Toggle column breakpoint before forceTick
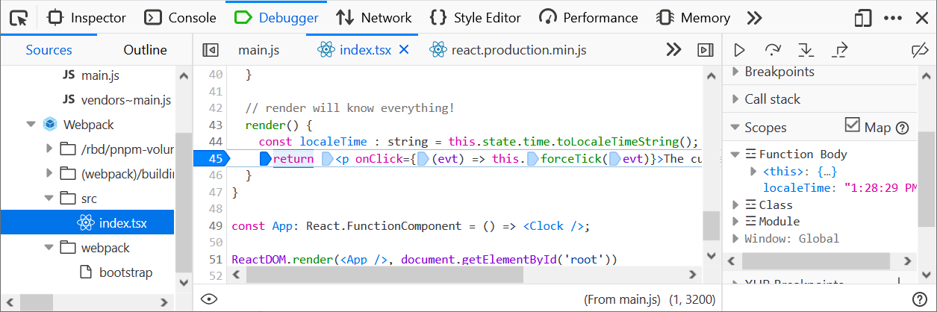 532,158
